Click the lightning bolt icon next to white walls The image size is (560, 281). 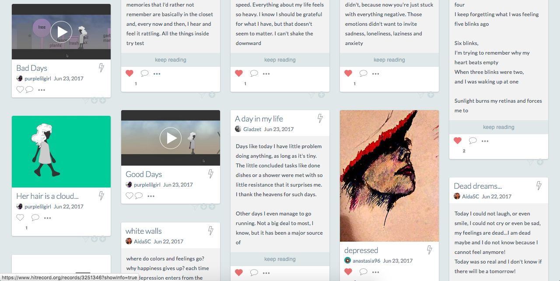coord(210,231)
